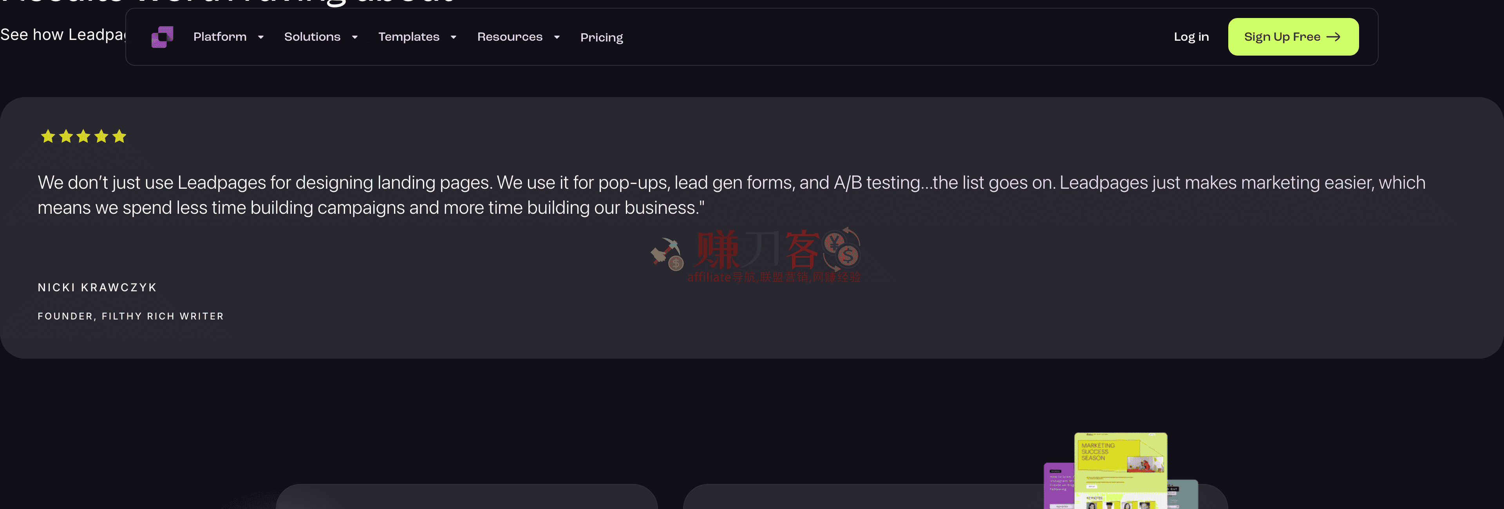Expand the Solutions dropdown arrow
Viewport: 1504px width, 509px height.
354,37
